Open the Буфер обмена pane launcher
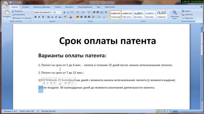 (x=31, y=21)
